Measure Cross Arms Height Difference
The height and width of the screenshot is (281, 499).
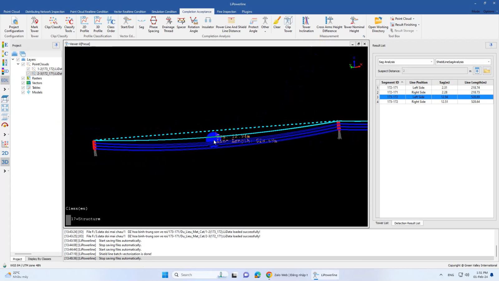[329, 25]
